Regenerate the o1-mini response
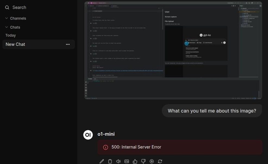 click(x=160, y=161)
